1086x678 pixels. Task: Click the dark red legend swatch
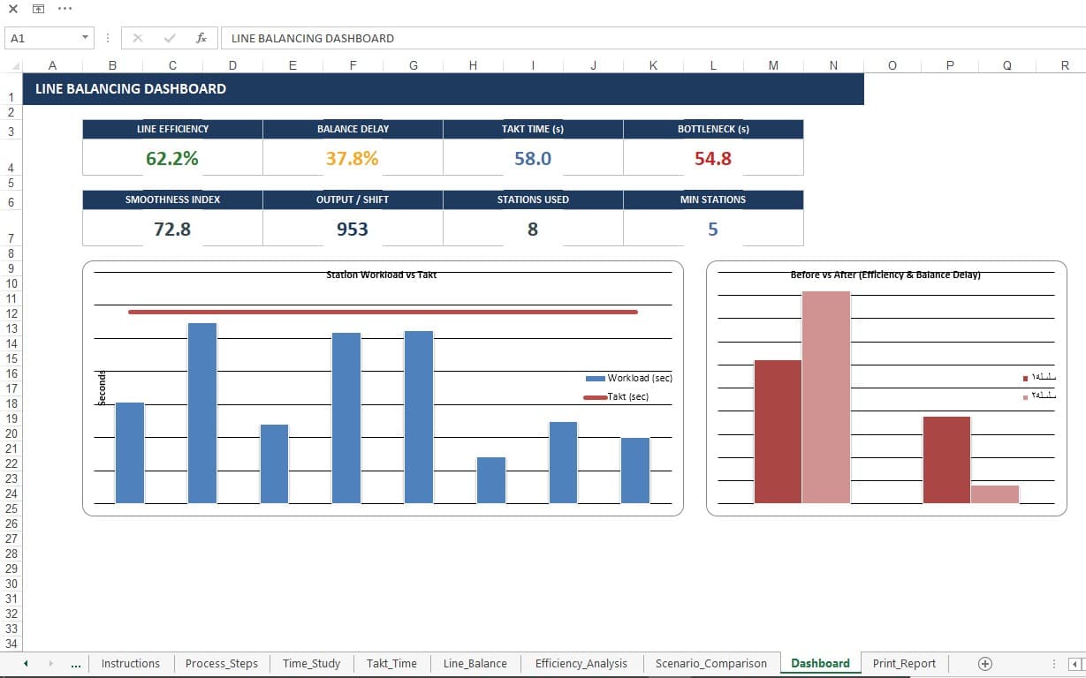point(1025,378)
